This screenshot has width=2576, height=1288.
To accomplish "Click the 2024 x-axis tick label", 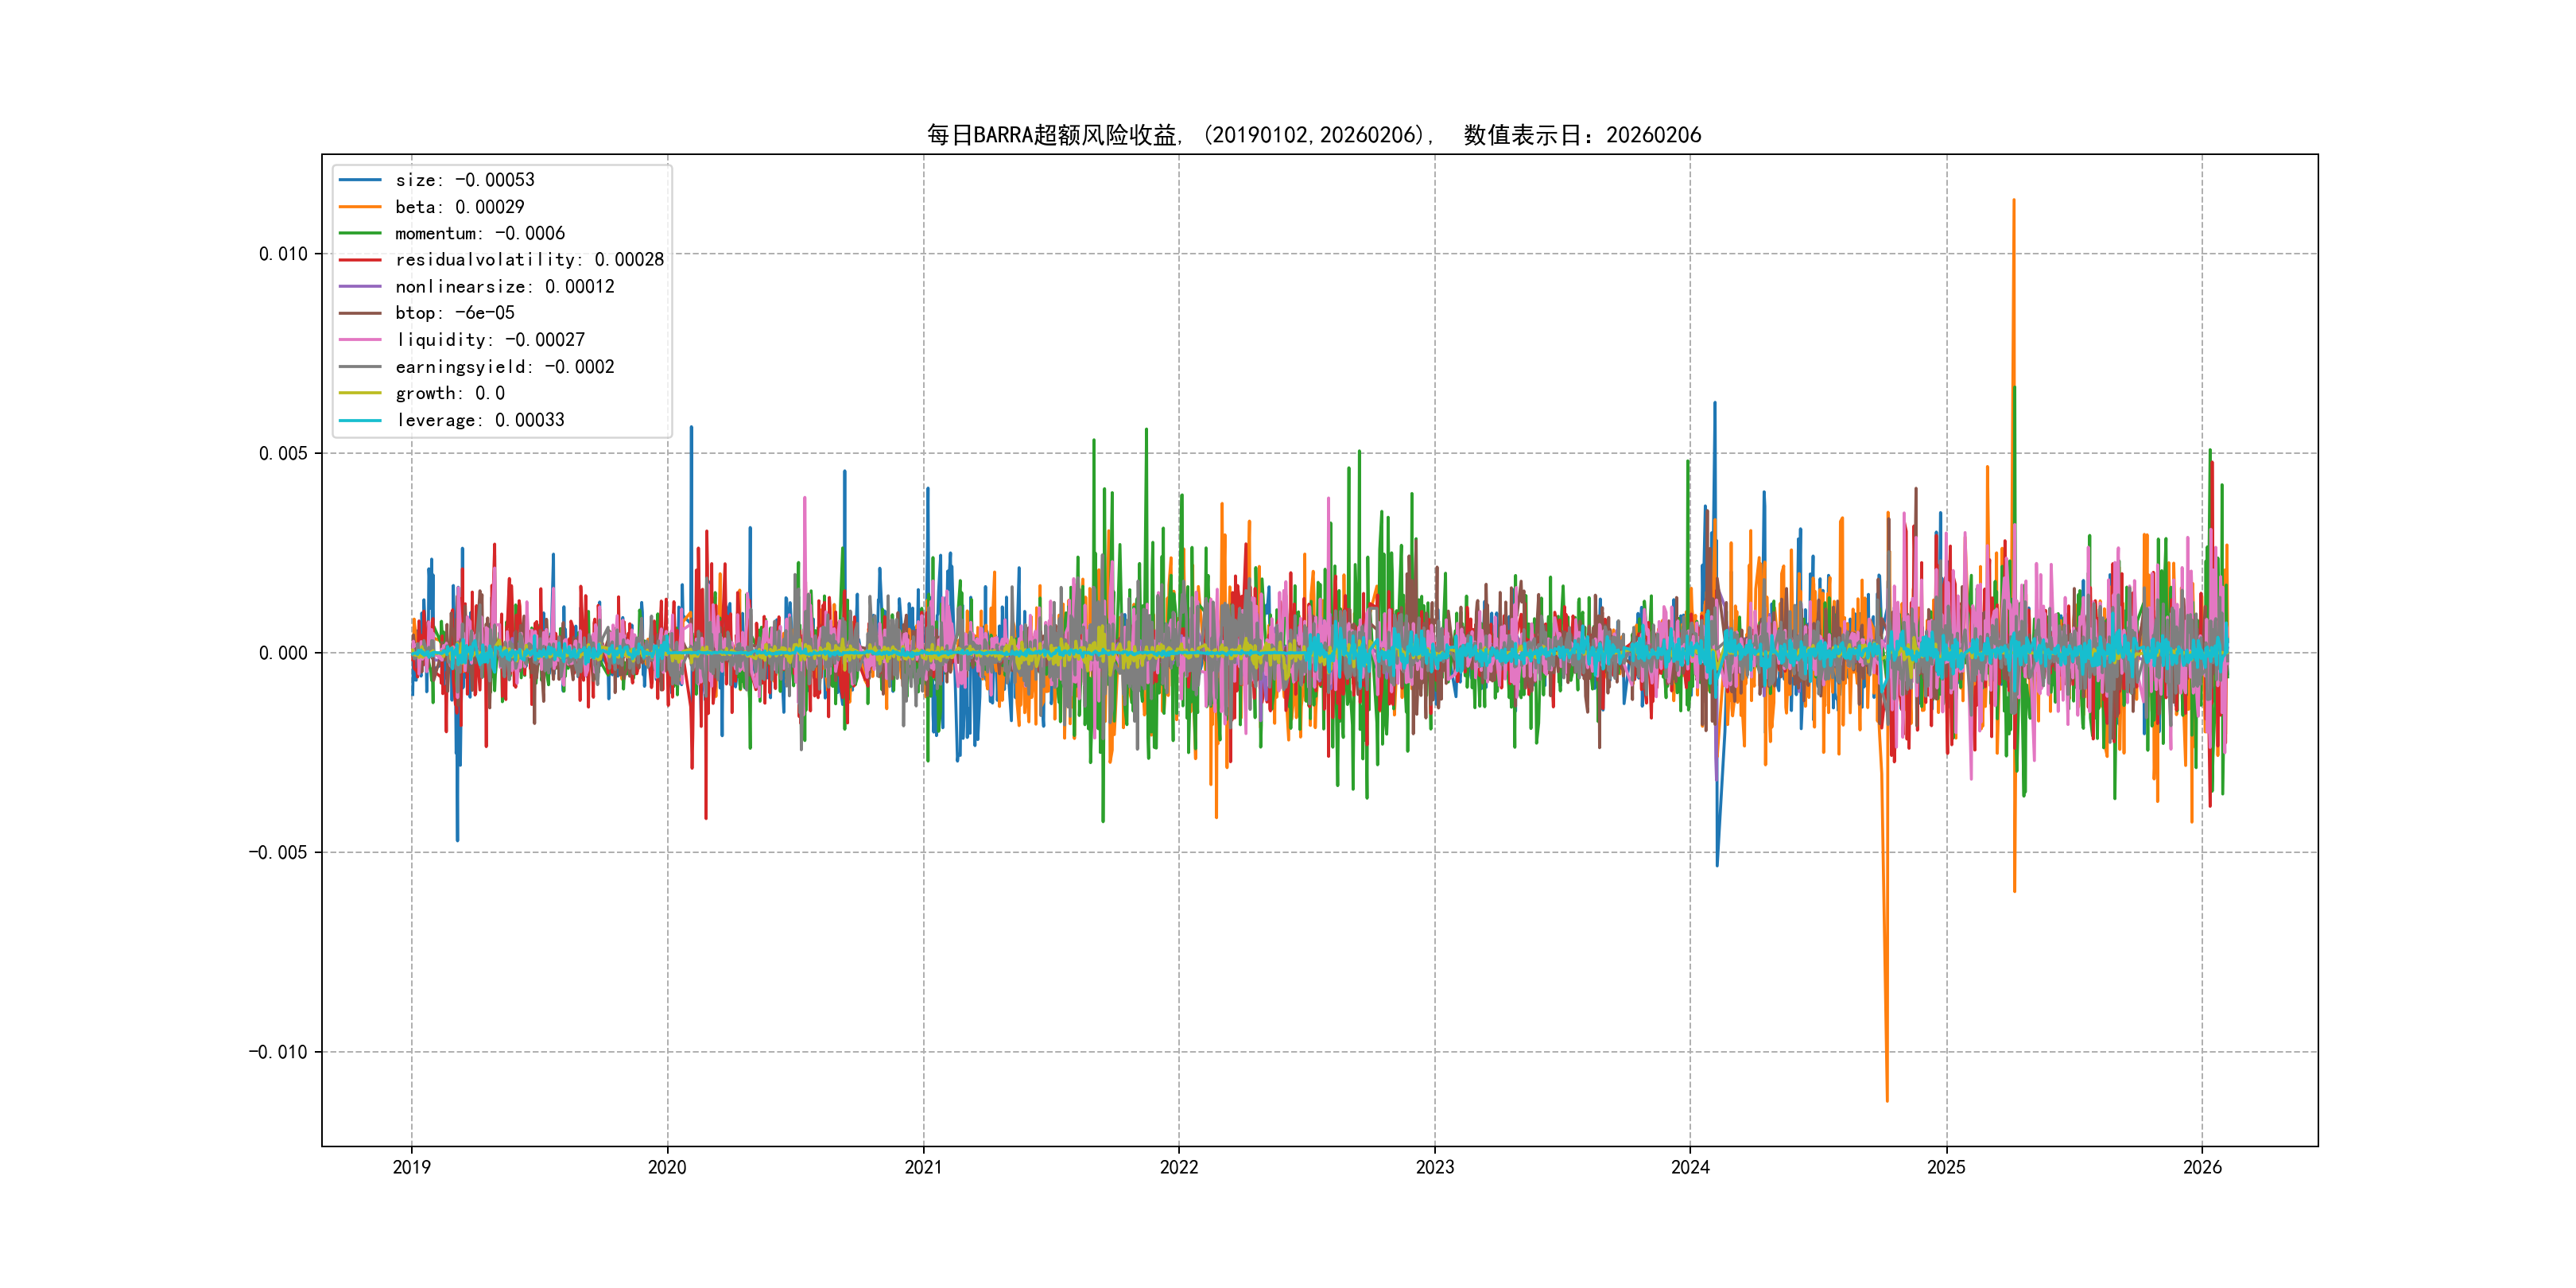I will (1690, 1167).
